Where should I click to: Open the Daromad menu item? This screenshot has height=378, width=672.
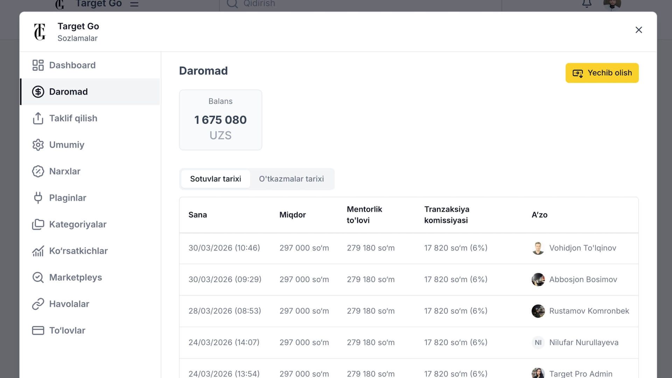[68, 92]
